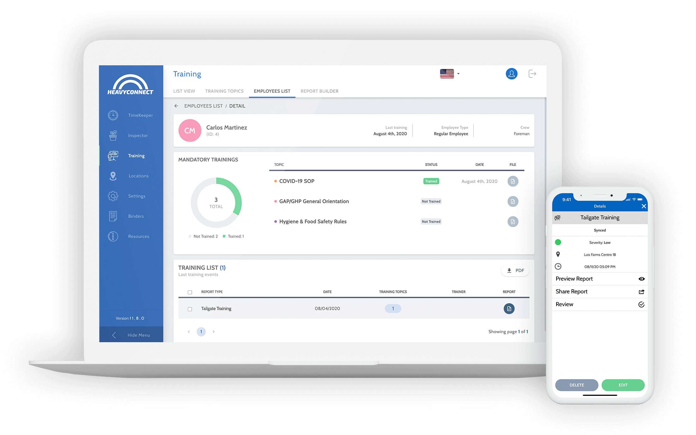Open the Resources info icon in sidebar
The image size is (696, 435).
113,236
